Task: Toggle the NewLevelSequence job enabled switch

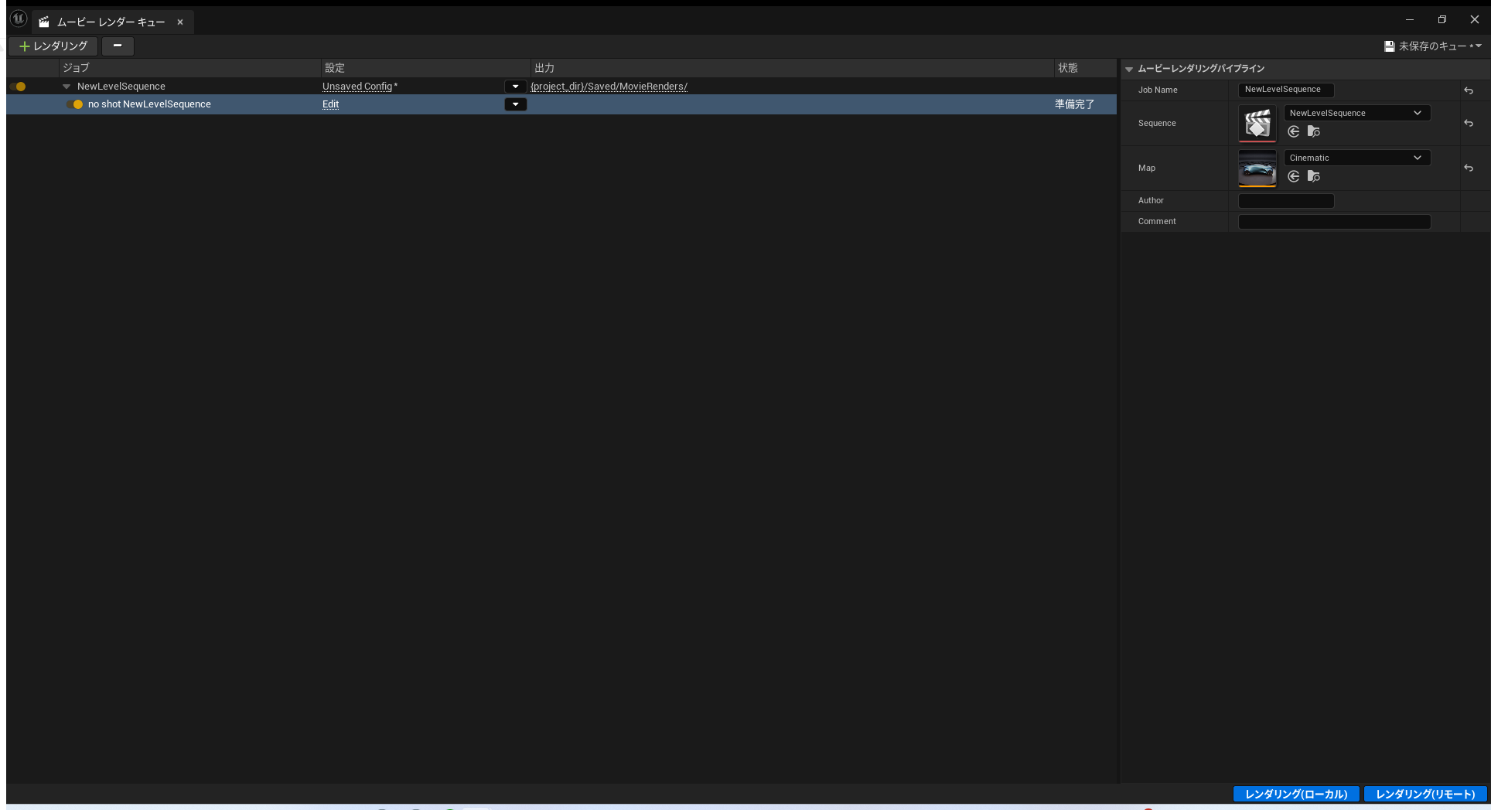Action: click(19, 87)
